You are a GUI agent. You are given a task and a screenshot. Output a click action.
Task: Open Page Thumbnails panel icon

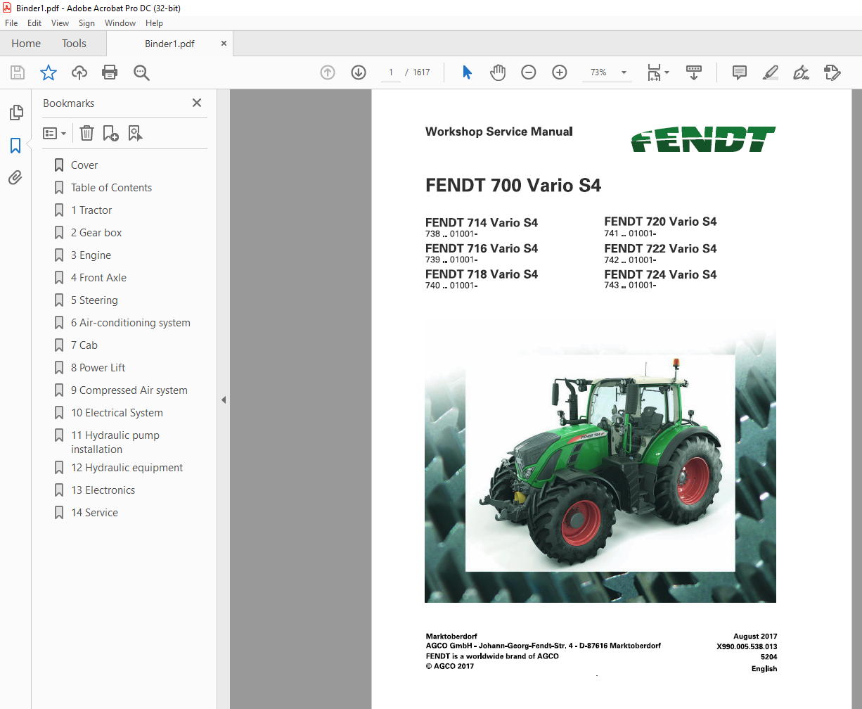click(x=15, y=113)
